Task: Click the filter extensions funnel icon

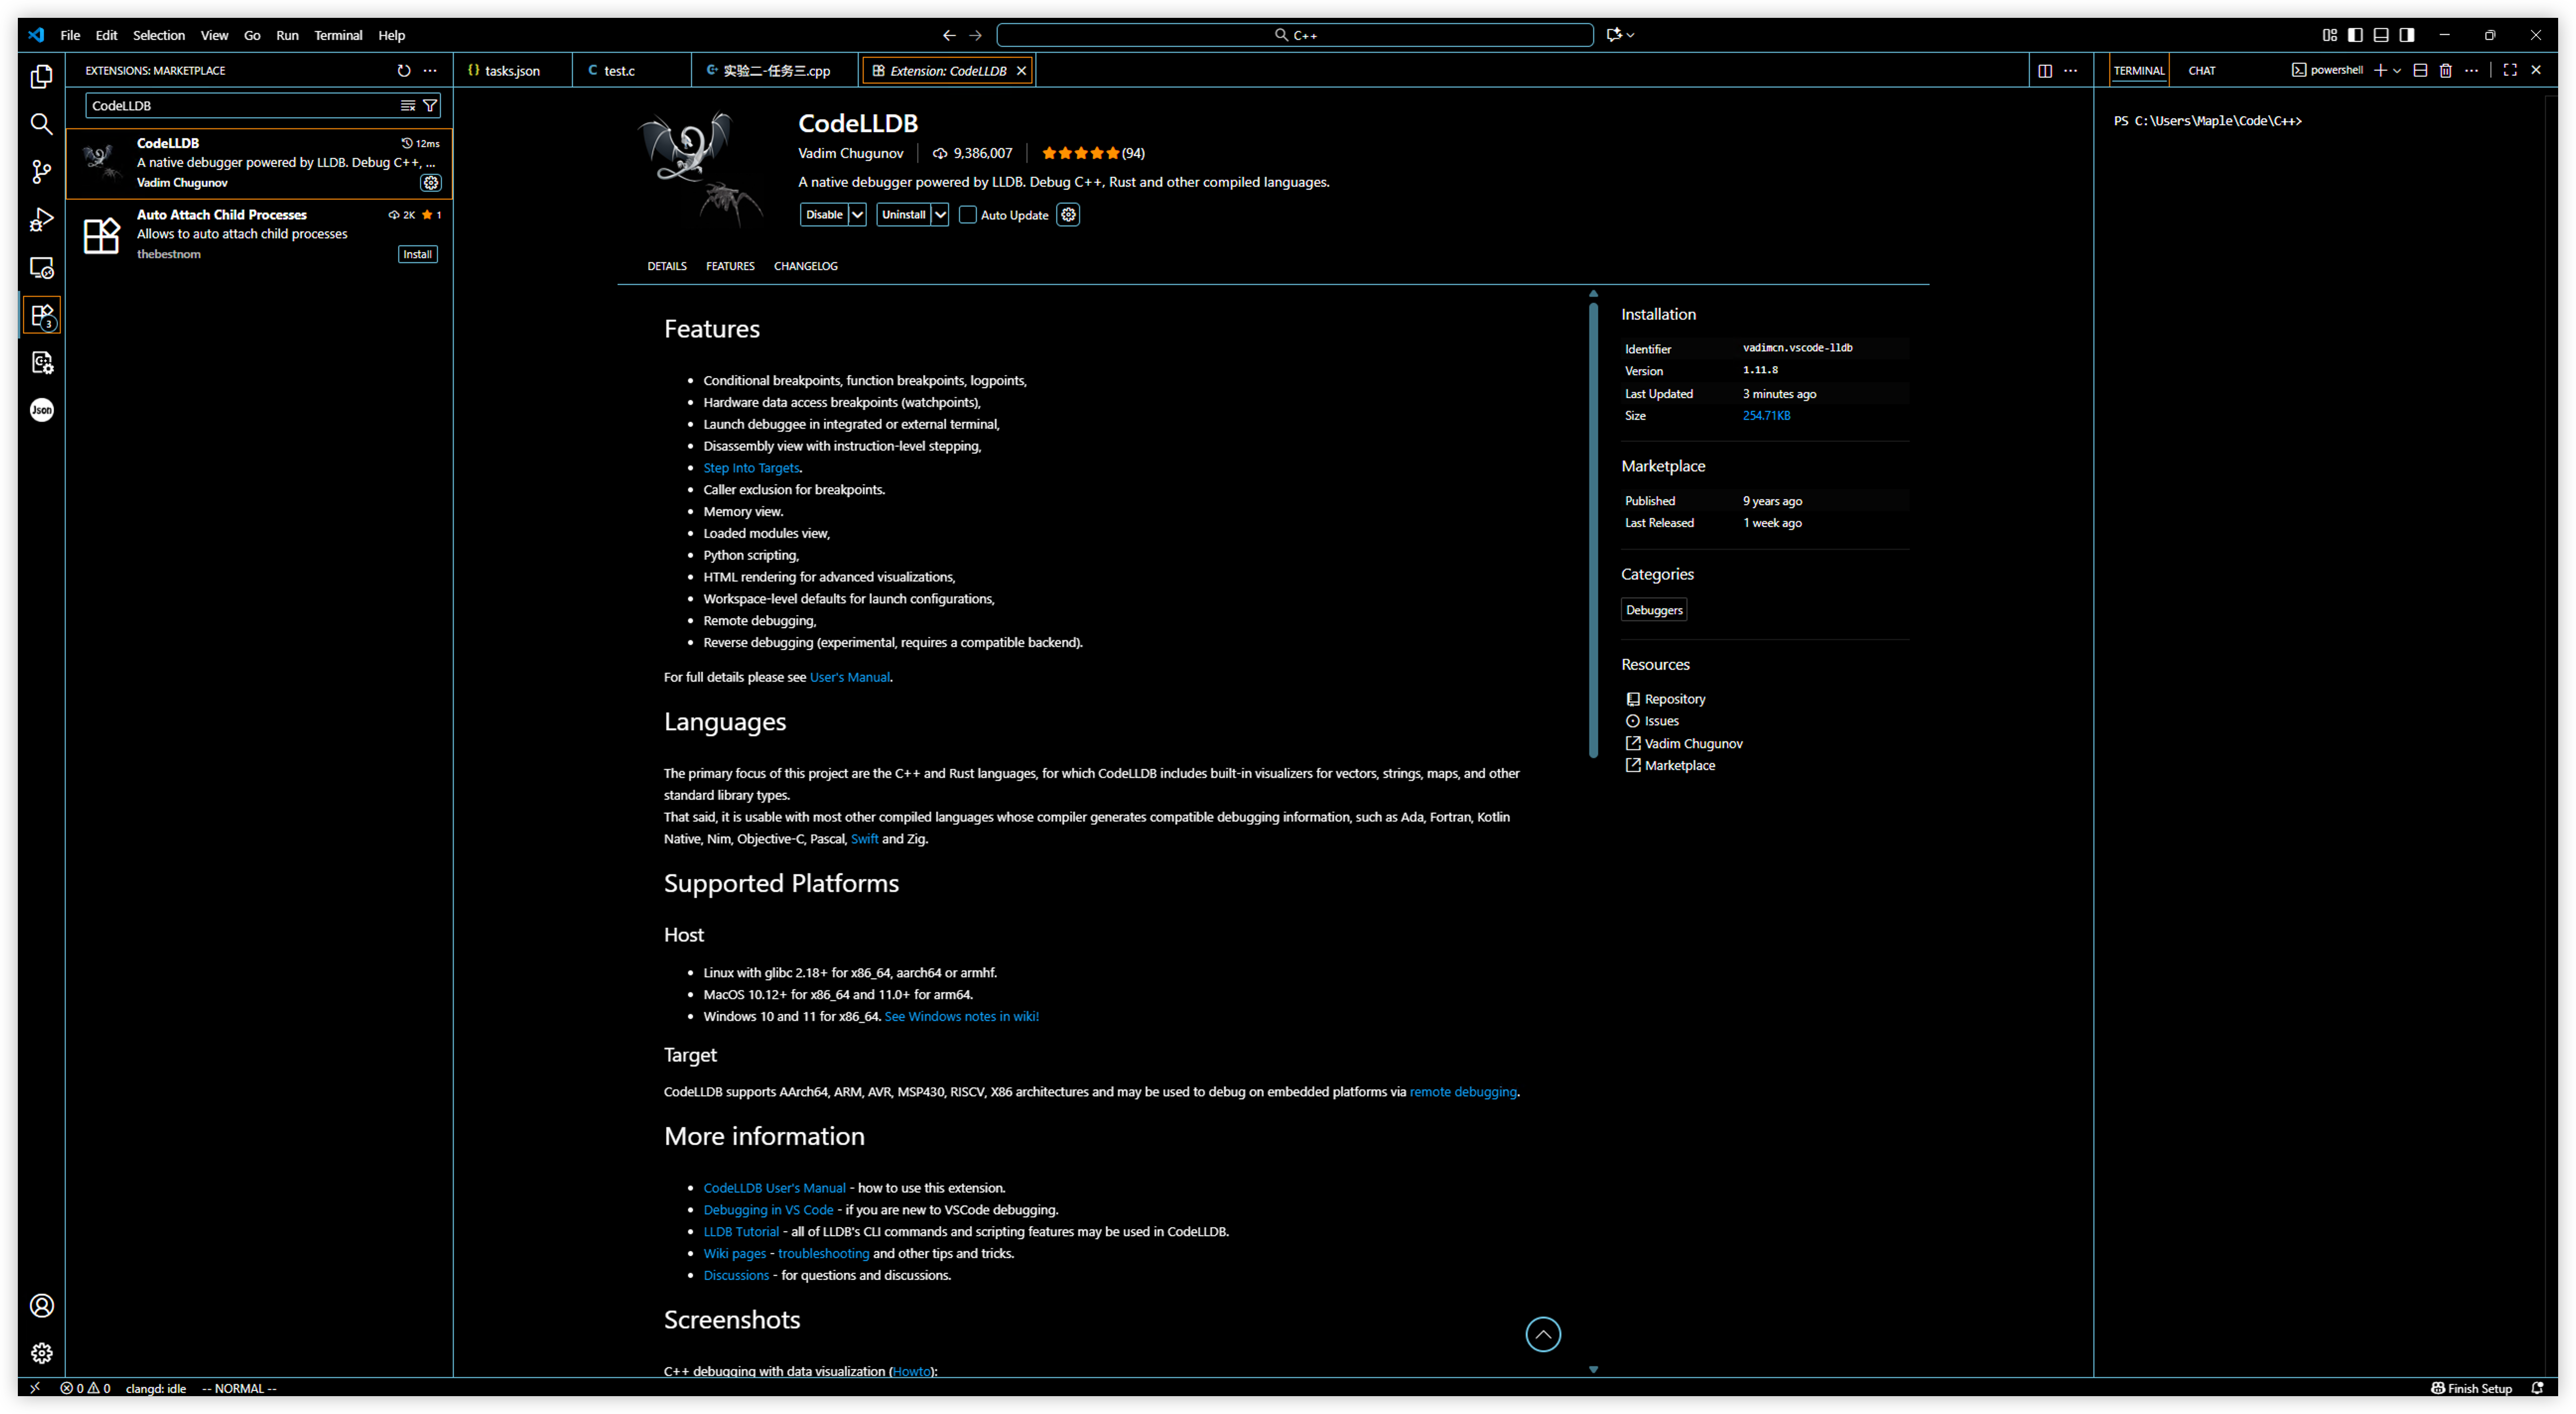Action: coord(430,105)
